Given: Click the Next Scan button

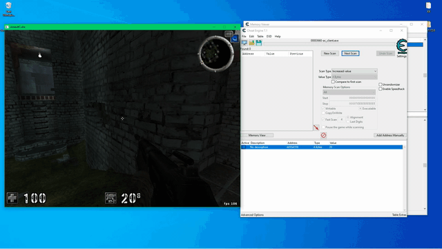Looking at the screenshot, I should coord(350,53).
